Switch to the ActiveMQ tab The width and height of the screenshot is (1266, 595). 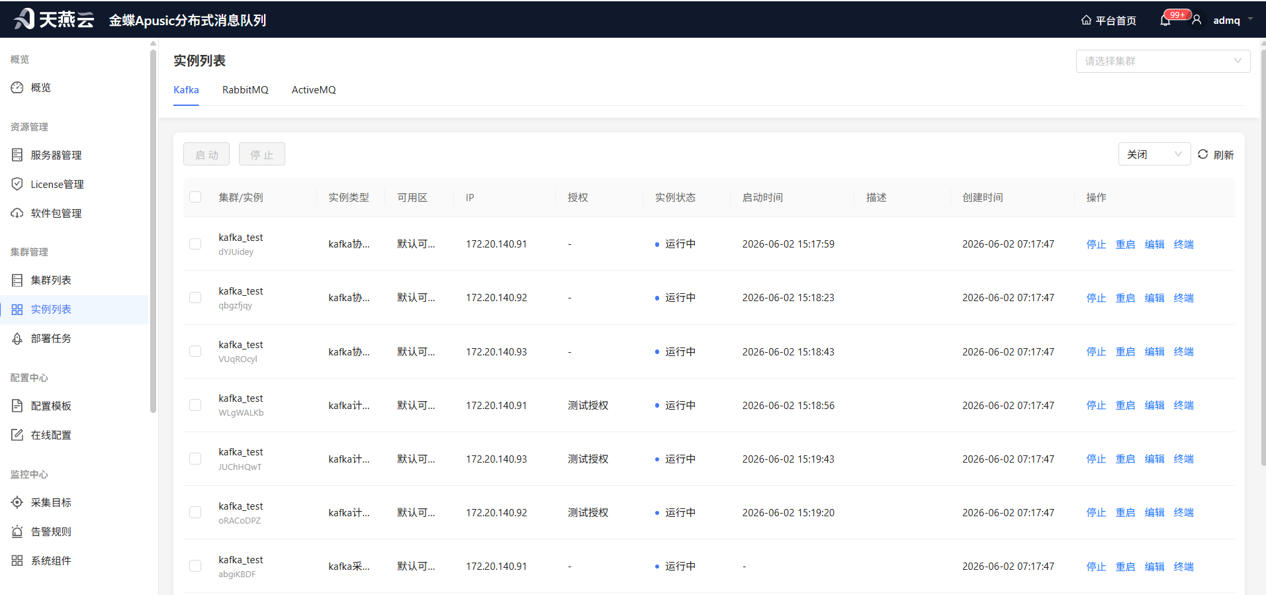pyautogui.click(x=314, y=90)
